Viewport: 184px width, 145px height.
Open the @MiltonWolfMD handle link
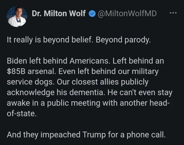127,14
